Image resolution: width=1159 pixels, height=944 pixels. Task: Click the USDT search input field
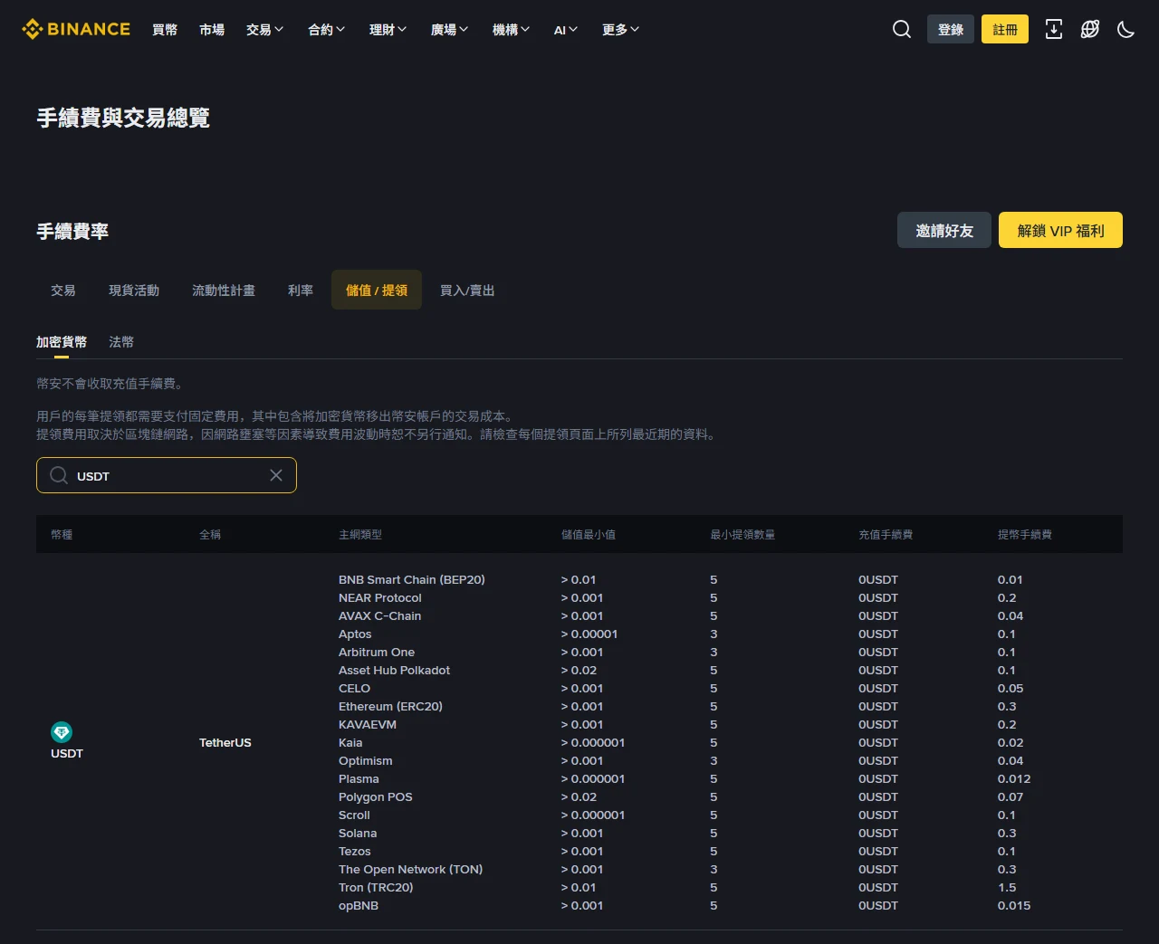(167, 475)
